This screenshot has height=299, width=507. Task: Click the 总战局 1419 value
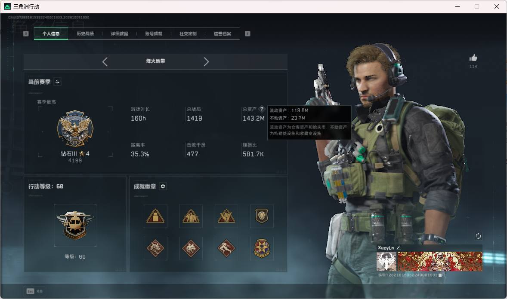195,119
